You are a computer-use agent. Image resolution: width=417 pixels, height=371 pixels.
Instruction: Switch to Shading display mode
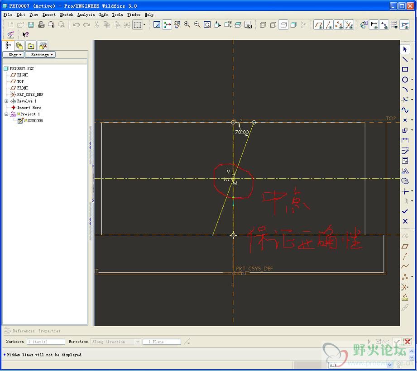click(293, 25)
